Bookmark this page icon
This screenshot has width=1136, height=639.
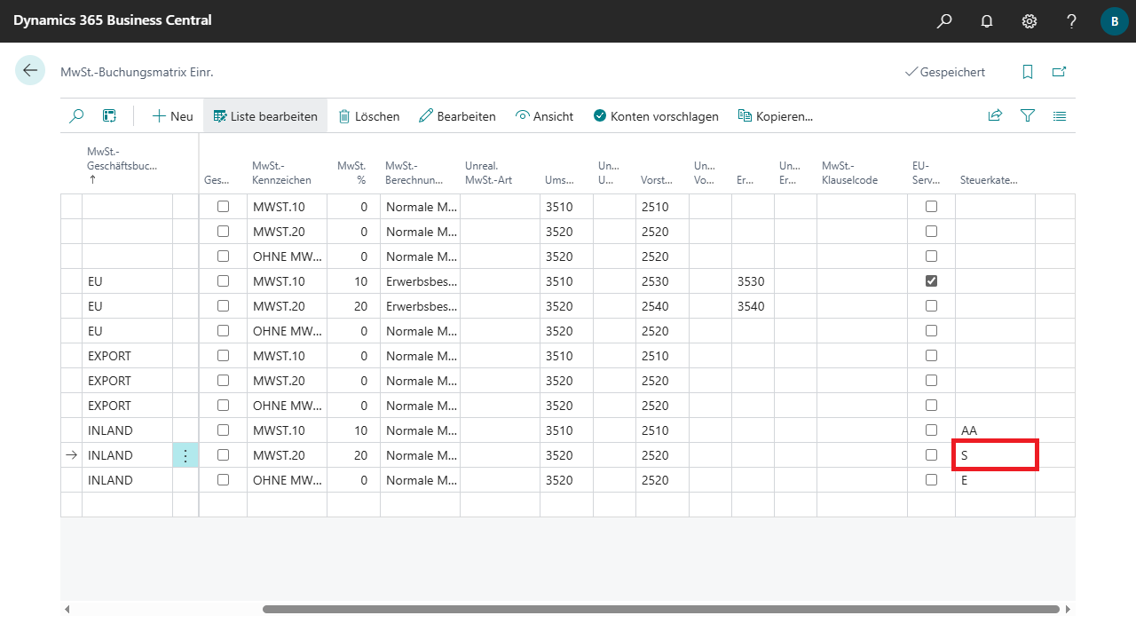pos(1028,72)
